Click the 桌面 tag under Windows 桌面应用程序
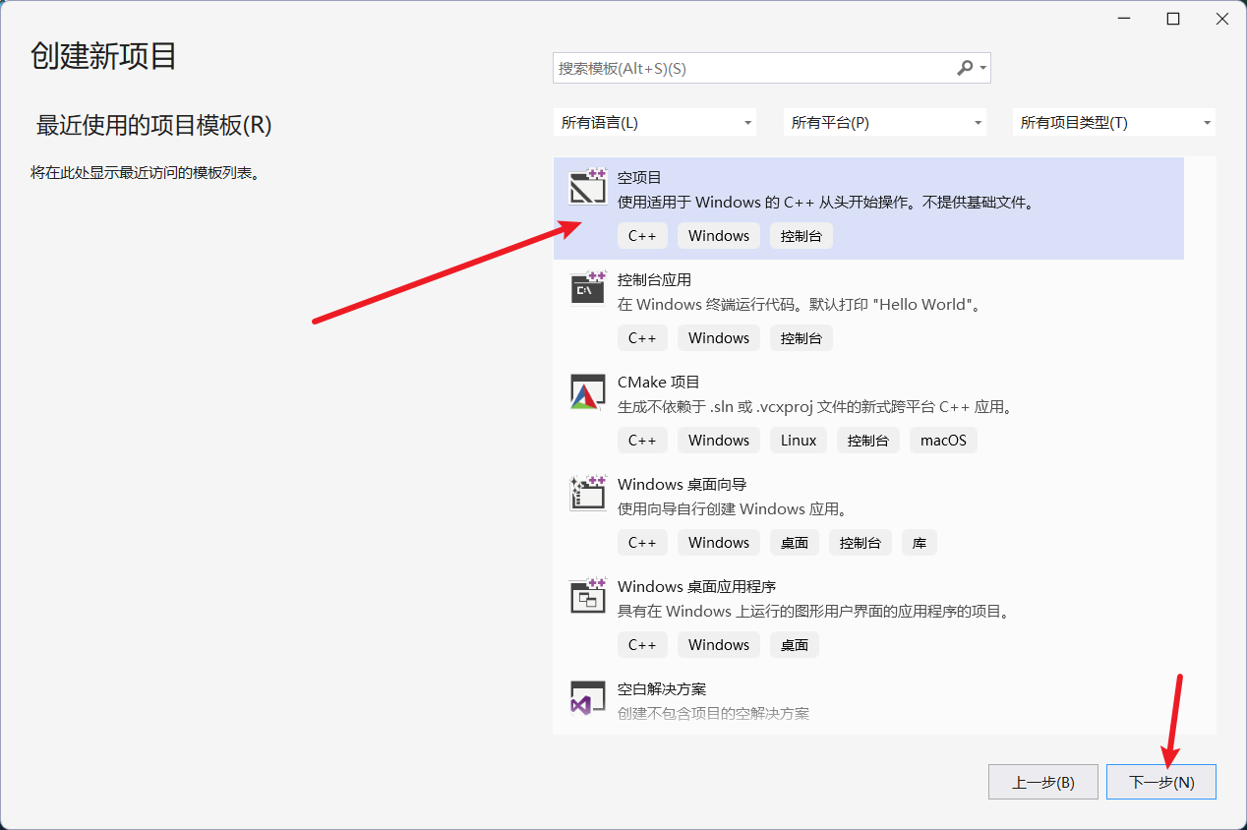The width and height of the screenshot is (1247, 830). [x=795, y=645]
